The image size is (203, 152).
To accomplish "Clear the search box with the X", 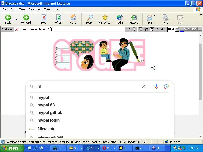I will [x=144, y=86].
